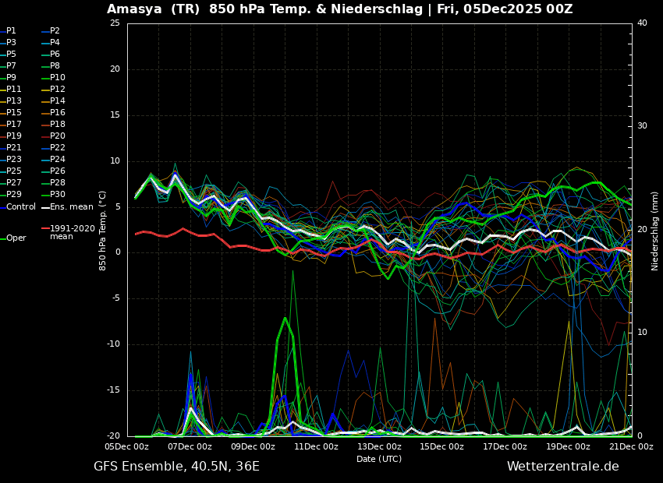Click the chart title "Amasya (TR) 850 hPa Temp. & Niederschlag"

click(264, 9)
